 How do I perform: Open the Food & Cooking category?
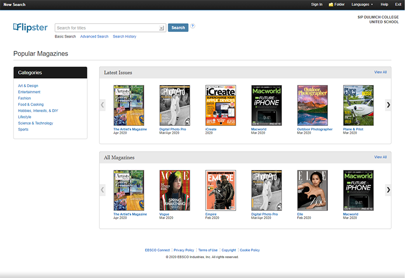point(31,105)
